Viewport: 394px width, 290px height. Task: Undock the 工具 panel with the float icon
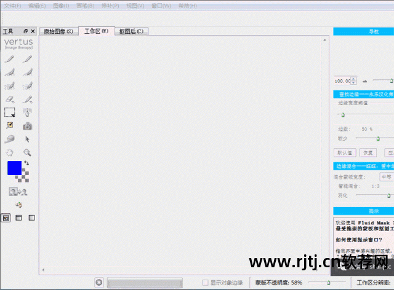25,31
